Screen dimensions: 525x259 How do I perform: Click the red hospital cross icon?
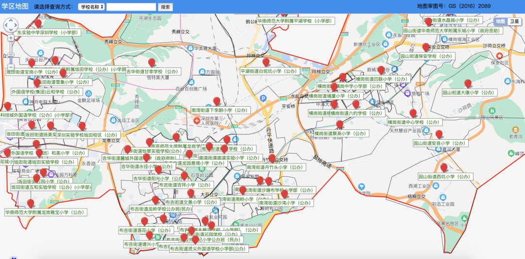click(x=197, y=121)
